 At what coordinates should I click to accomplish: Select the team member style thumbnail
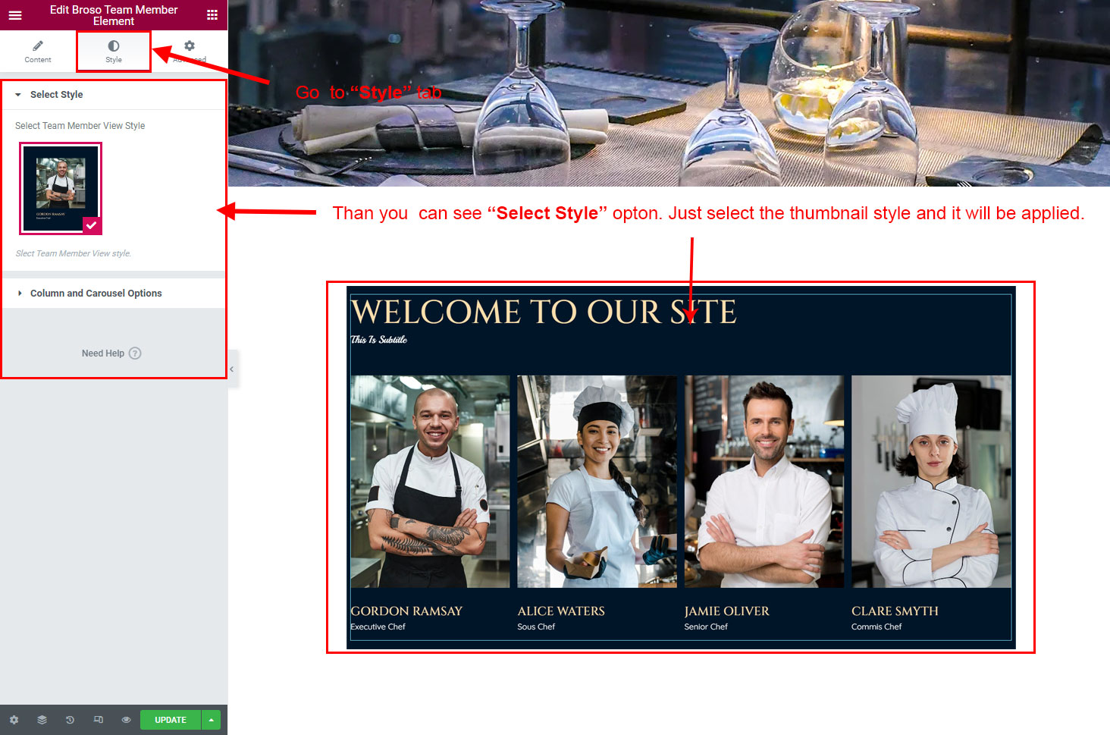pyautogui.click(x=61, y=187)
